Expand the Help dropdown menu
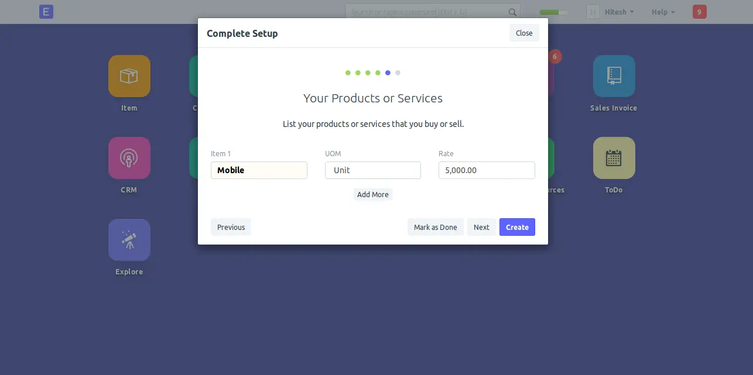The width and height of the screenshot is (753, 375). click(663, 12)
